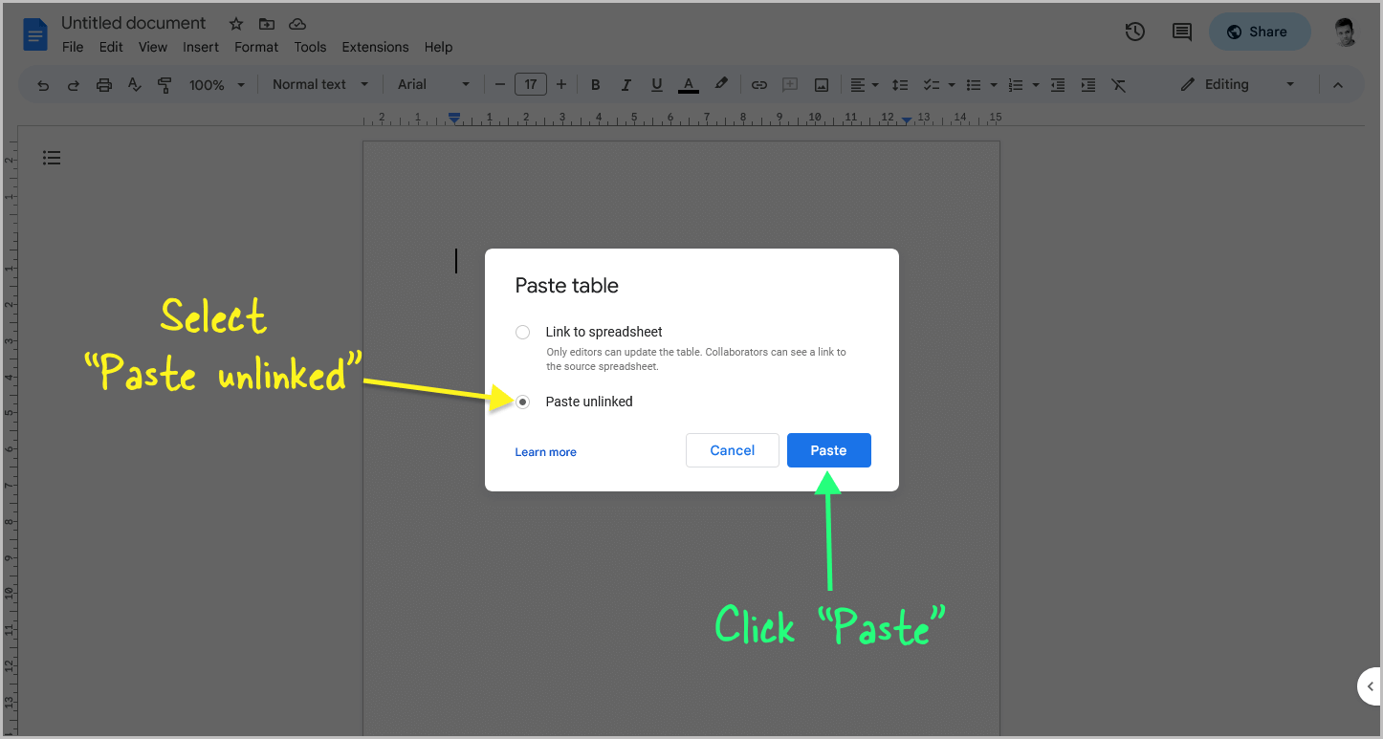Click the Google Docs home icon

35,35
